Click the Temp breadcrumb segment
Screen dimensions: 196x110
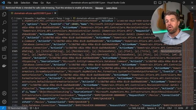(x=59, y=18)
